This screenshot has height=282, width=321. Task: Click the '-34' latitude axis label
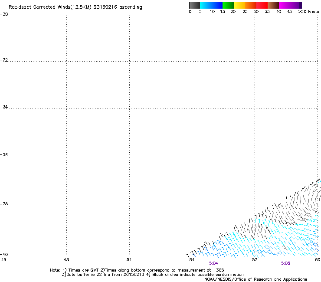pyautogui.click(x=4, y=107)
